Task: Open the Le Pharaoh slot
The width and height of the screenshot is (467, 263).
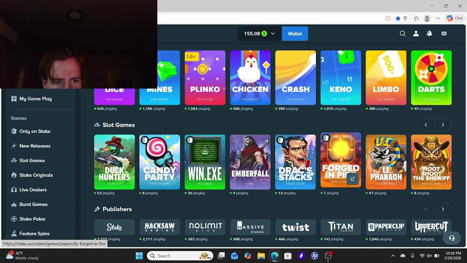Action: tap(386, 162)
